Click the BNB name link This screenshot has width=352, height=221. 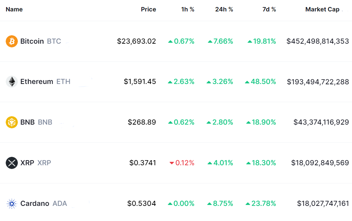[28, 122]
